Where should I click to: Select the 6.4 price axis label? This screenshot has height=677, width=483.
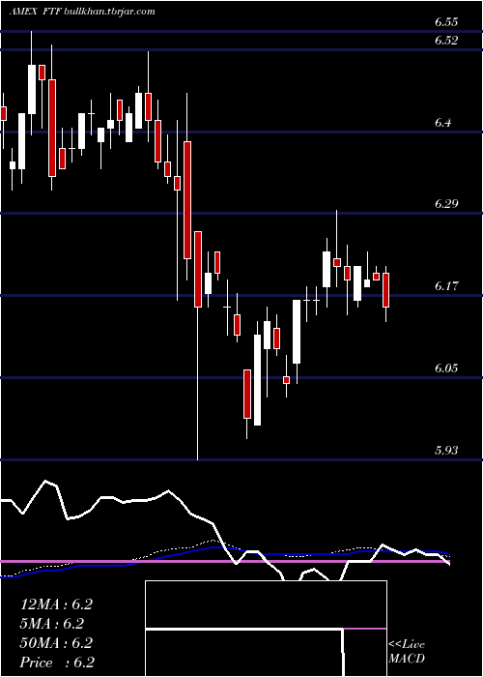pos(442,123)
